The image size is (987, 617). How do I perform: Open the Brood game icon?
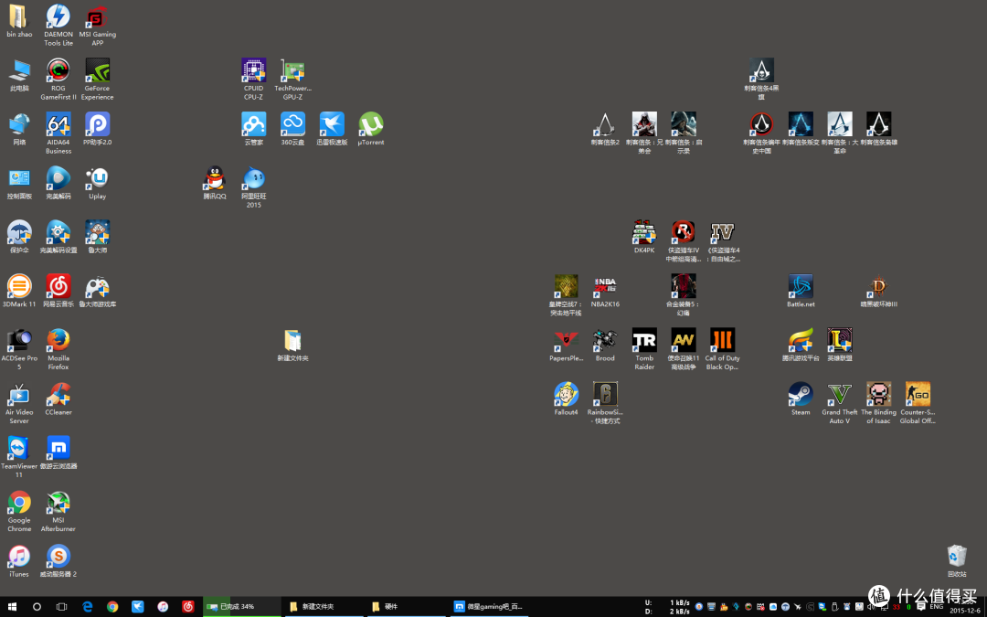click(605, 345)
